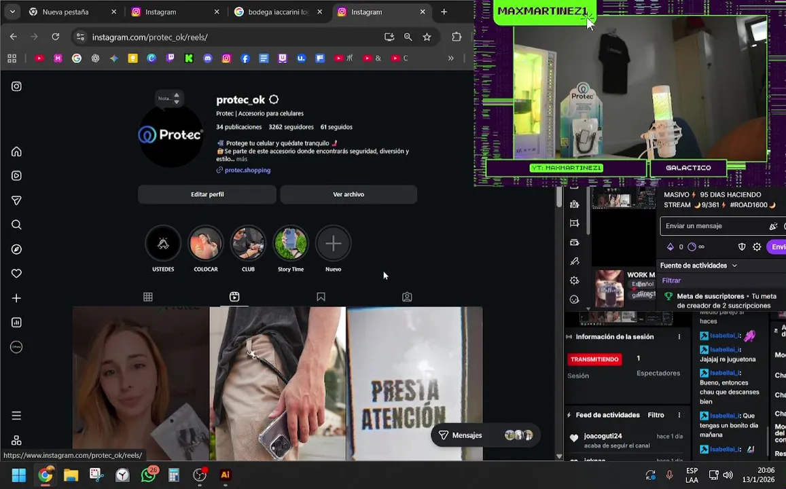The image size is (786, 489).
Task: Open the Discord bookmark in bookmarks bar
Action: 207,58
